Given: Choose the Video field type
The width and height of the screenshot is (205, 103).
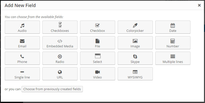Looking at the screenshot, I should point(97,74).
